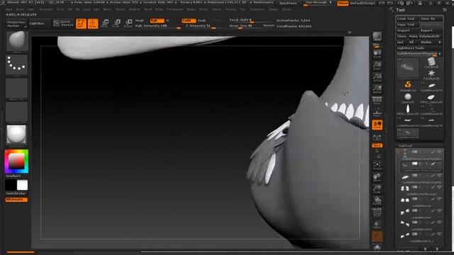Move subtool up with arrow button

click(426, 249)
